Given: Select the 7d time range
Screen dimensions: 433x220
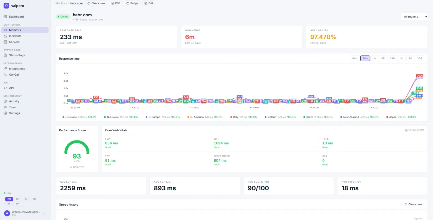Looking at the screenshot, I should 410,58.
